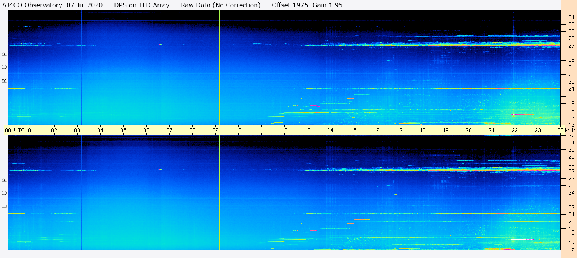Select the 23 hour label on the time axis

click(x=538, y=130)
